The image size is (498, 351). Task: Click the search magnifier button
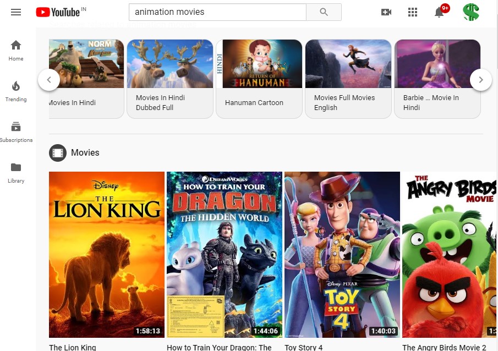[324, 12]
